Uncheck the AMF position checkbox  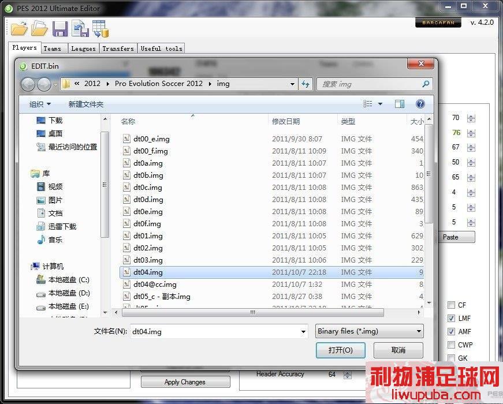click(x=451, y=331)
